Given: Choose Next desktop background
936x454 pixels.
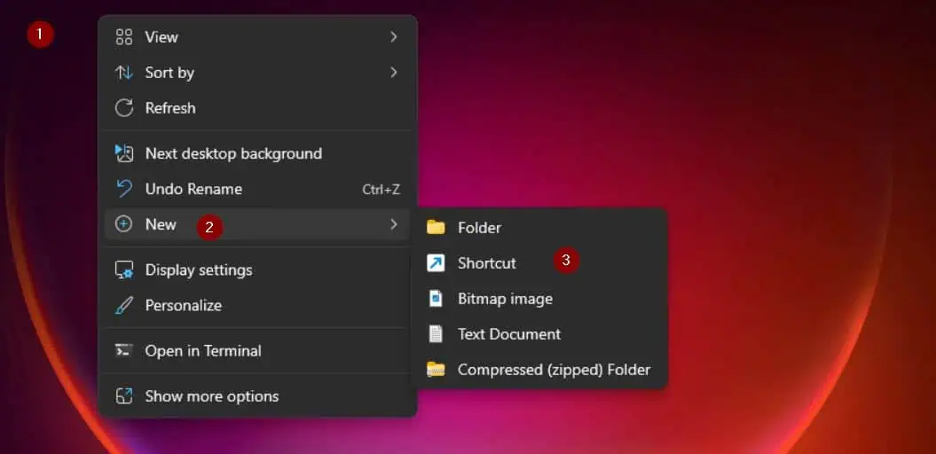Looking at the screenshot, I should pos(257,153).
